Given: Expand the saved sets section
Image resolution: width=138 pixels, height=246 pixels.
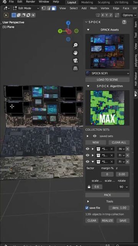Looking at the screenshot, I should (x=88, y=136).
